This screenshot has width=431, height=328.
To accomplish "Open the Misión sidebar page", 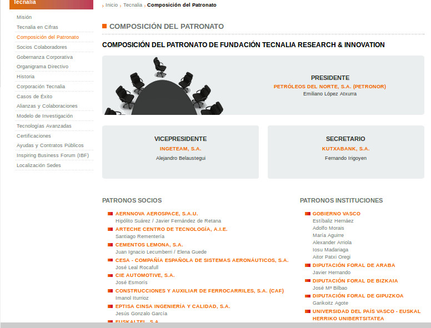I will coord(24,17).
